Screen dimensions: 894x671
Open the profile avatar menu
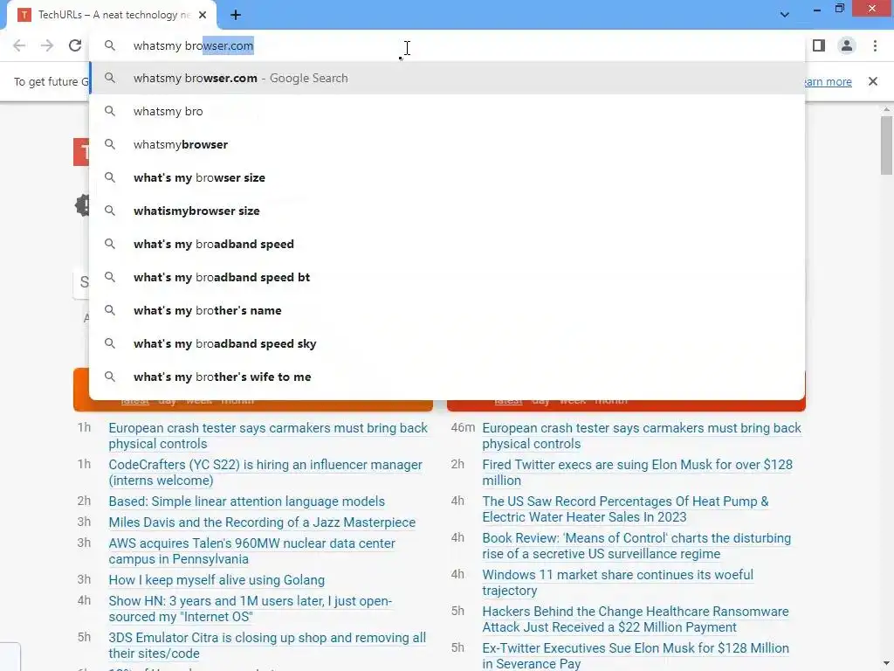point(847,45)
